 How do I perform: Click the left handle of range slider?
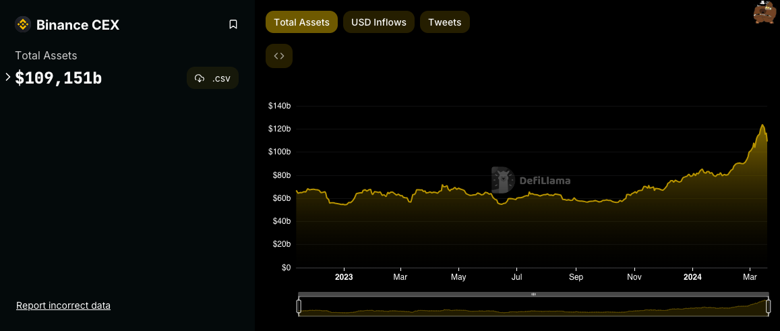pyautogui.click(x=299, y=306)
